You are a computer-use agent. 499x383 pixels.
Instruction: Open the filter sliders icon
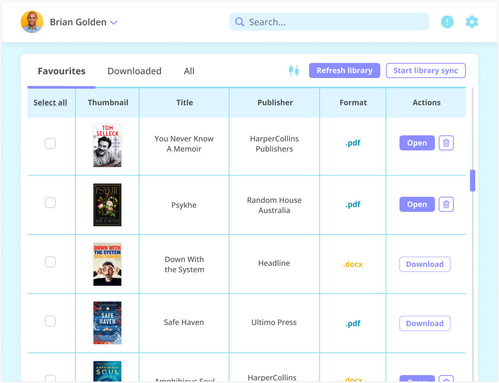(x=294, y=70)
